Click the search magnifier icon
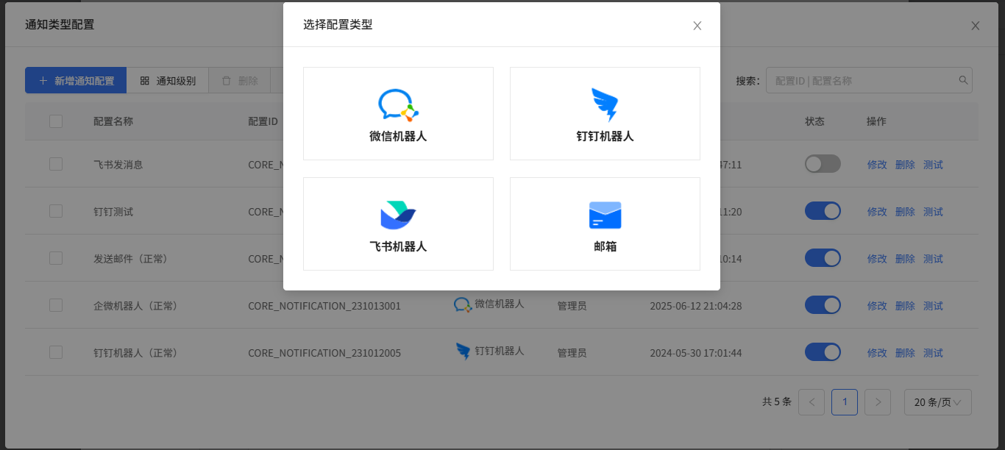This screenshot has width=1005, height=450. coord(963,80)
